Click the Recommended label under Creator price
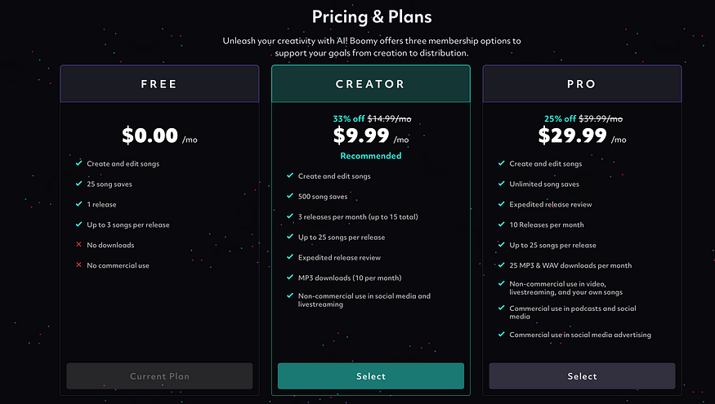715x404 pixels. 371,156
